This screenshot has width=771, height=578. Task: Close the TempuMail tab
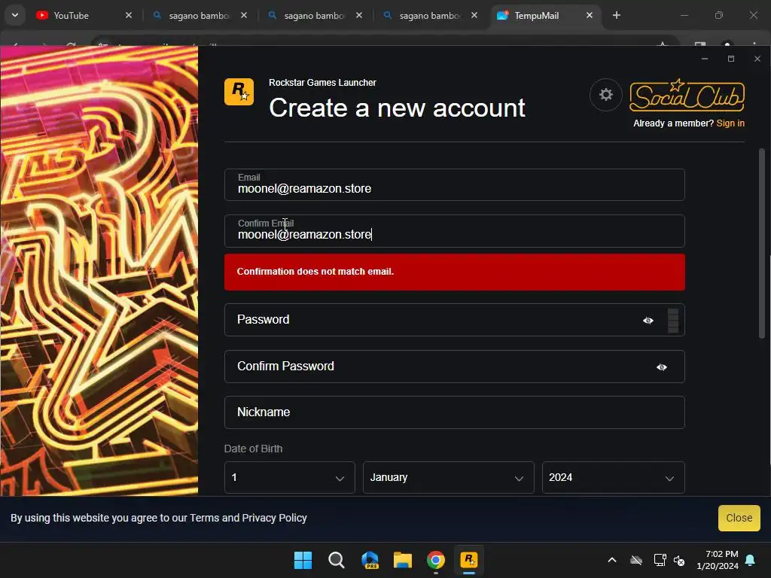pos(589,15)
